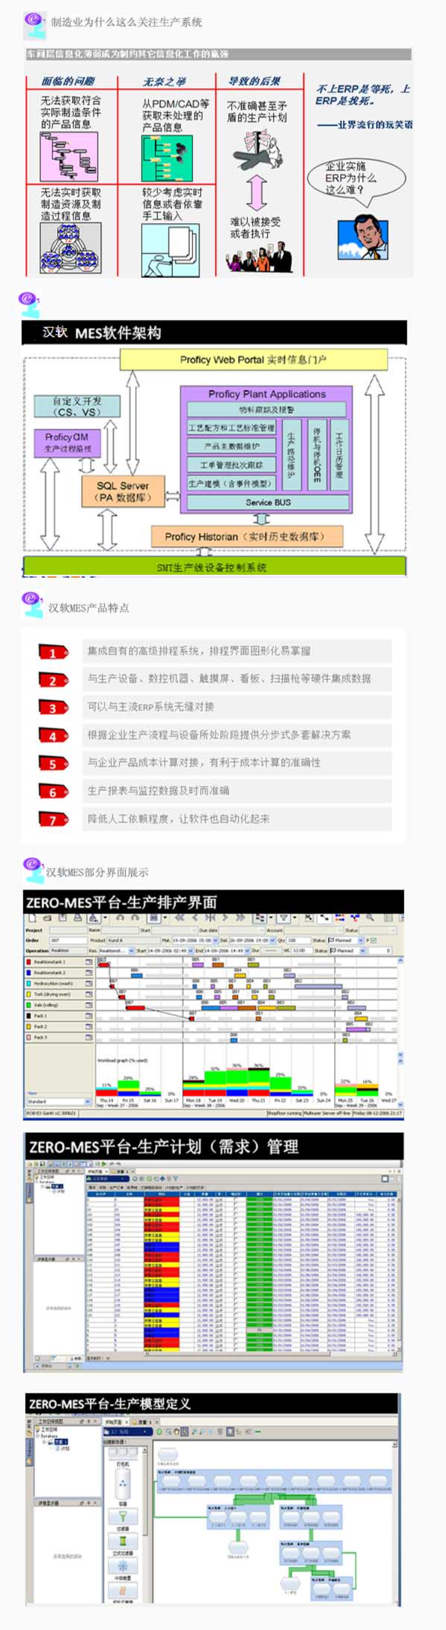Click Order number field showing 007
Image resolution: width=446 pixels, height=1630 pixels.
[x=67, y=940]
